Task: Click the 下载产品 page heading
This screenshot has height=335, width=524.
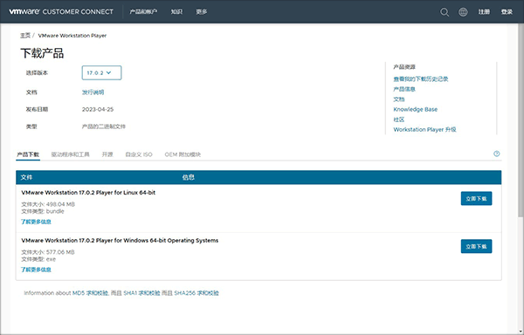Action: [x=42, y=53]
